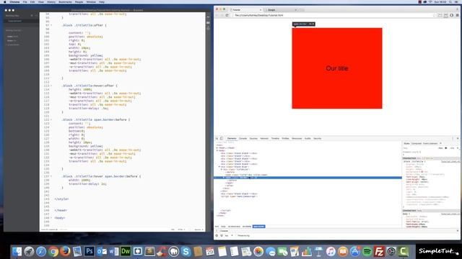Open Launchpad rocket icon in Dock
Viewport: 462px width, 259px height.
[29, 251]
